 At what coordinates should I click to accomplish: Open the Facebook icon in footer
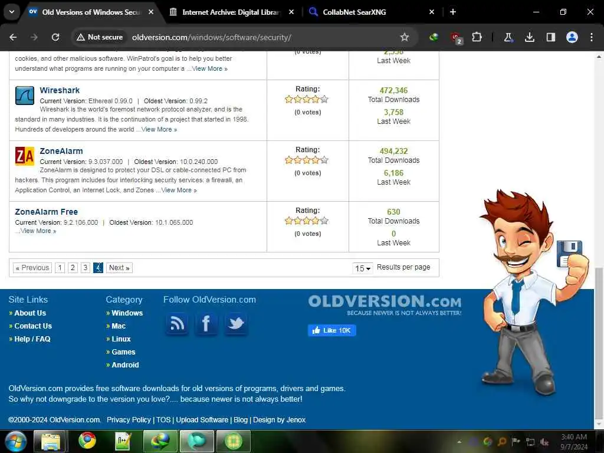tap(206, 324)
